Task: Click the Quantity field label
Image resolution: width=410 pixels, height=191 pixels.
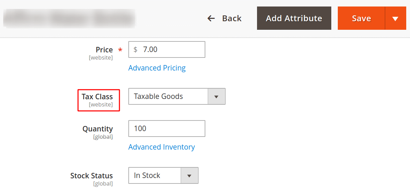Action: [x=98, y=129]
